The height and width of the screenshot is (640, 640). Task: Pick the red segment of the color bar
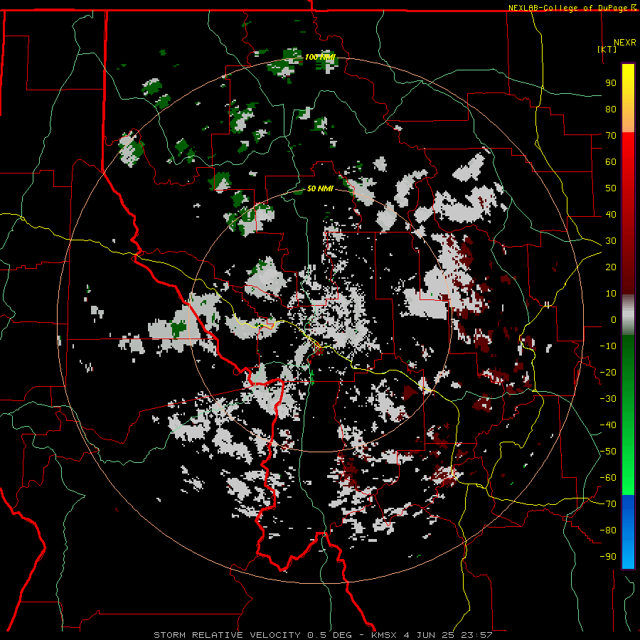tap(628, 213)
